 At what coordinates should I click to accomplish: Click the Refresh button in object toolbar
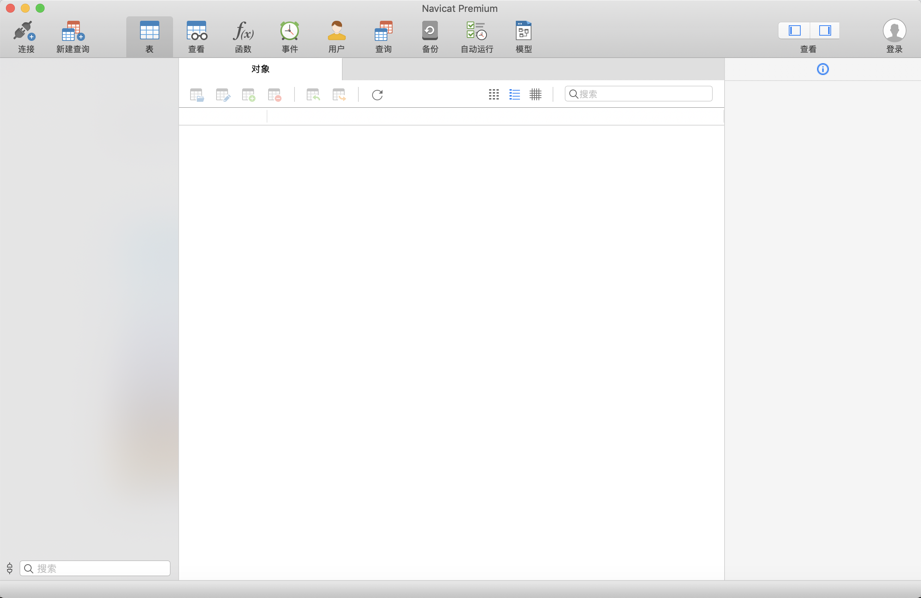(x=377, y=95)
